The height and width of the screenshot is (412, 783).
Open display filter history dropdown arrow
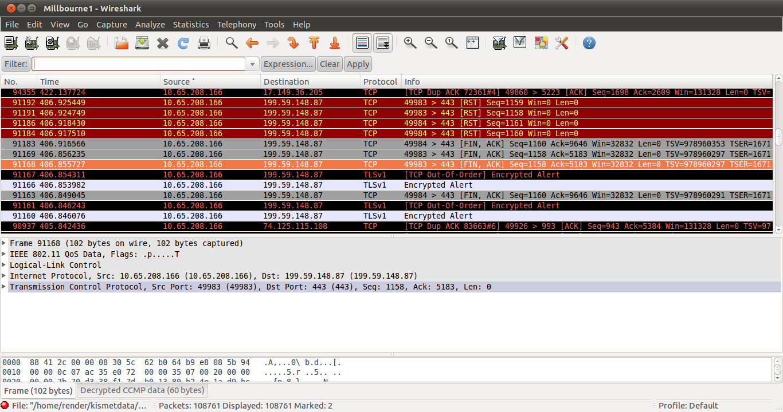click(x=253, y=64)
